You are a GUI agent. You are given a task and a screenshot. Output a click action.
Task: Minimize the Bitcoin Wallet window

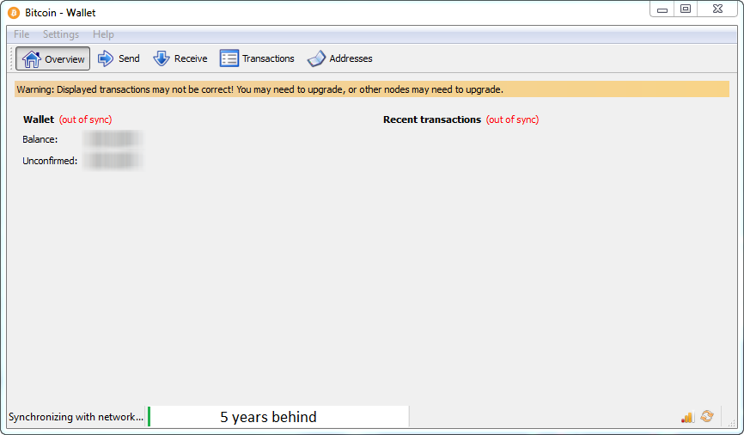click(x=662, y=9)
